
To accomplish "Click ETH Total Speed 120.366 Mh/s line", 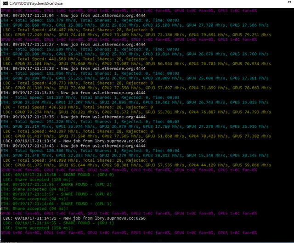I will coord(90,151).
